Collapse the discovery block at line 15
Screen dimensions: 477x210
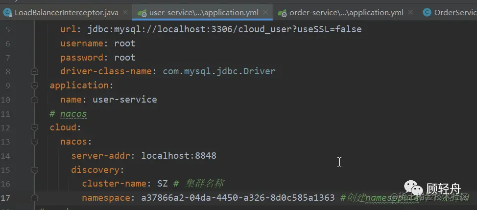click(x=35, y=170)
